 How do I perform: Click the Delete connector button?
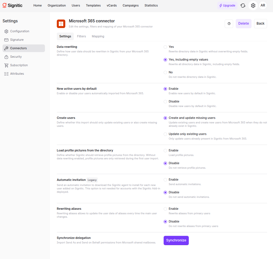[243, 23]
